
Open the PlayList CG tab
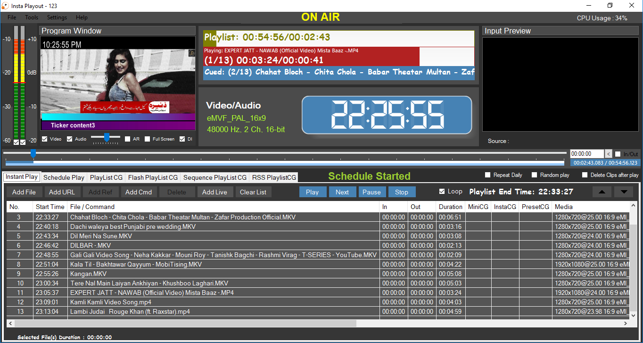tap(106, 177)
